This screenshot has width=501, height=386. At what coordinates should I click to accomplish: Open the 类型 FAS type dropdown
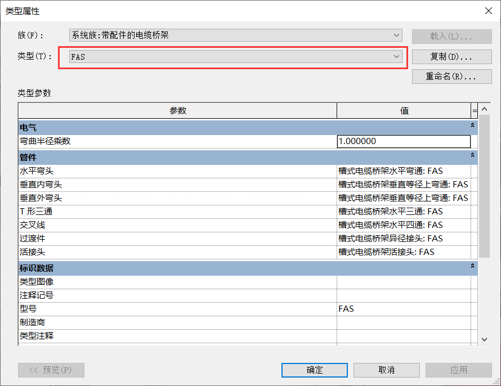point(234,57)
